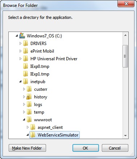Click the aspnet_client folder icon
137x159 pixels.
point(33,127)
